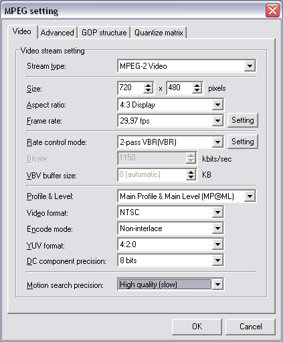Screen dimensions: 283x342
Task: Click inside the width field showing 720
Action: tap(130, 88)
